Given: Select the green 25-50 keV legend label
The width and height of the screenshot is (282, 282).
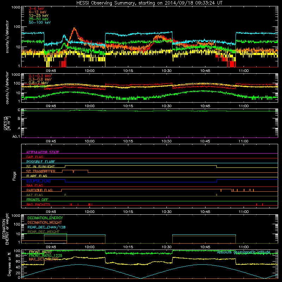Looking at the screenshot, I should [x=39, y=19].
